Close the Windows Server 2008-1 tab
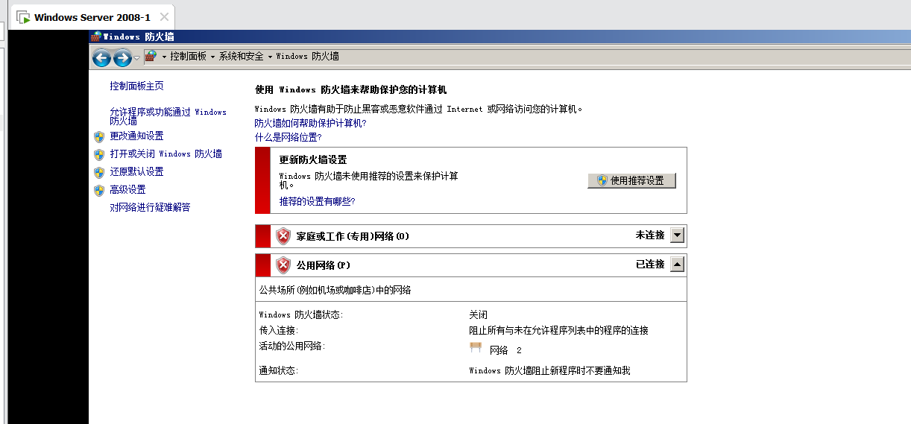Image resolution: width=911 pixels, height=424 pixels. pos(164,17)
